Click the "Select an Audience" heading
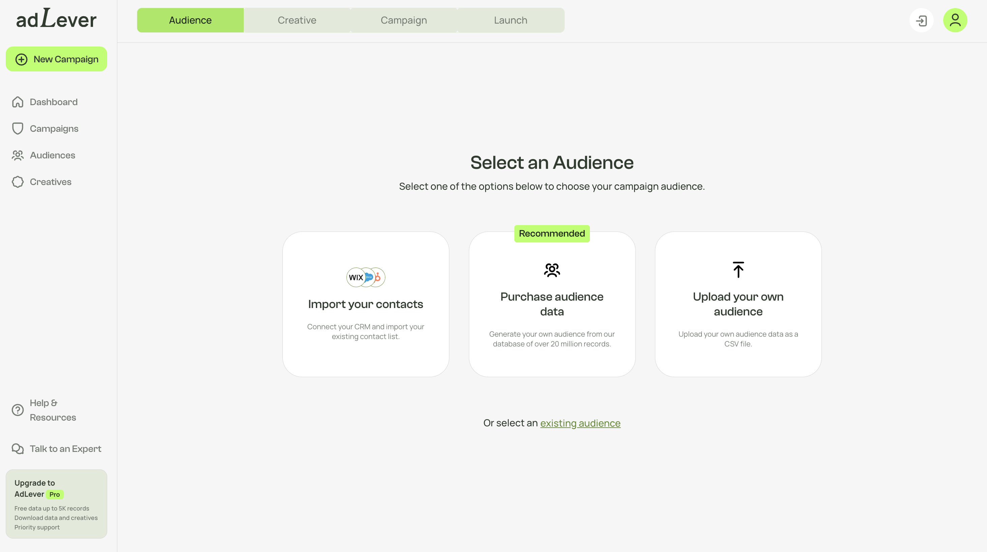987x552 pixels. pyautogui.click(x=552, y=162)
